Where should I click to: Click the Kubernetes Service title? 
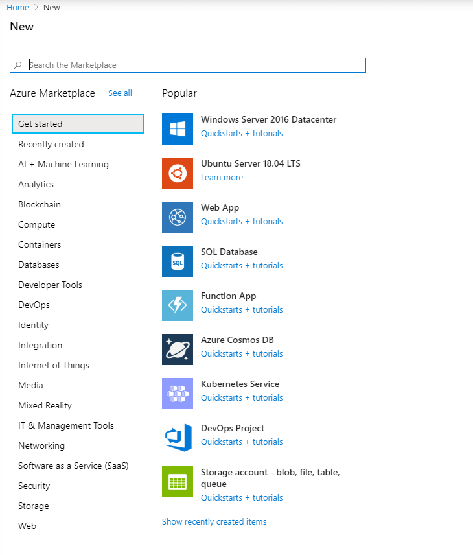[240, 384]
